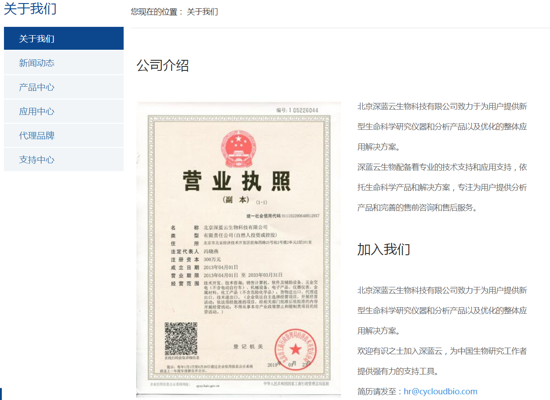The height and width of the screenshot is (400, 550).
Task: Open the 关于我们 sidebar item
Action: coord(64,38)
